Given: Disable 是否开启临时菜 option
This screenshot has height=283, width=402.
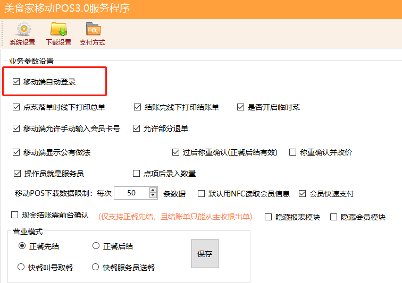Looking at the screenshot, I should click(x=241, y=107).
